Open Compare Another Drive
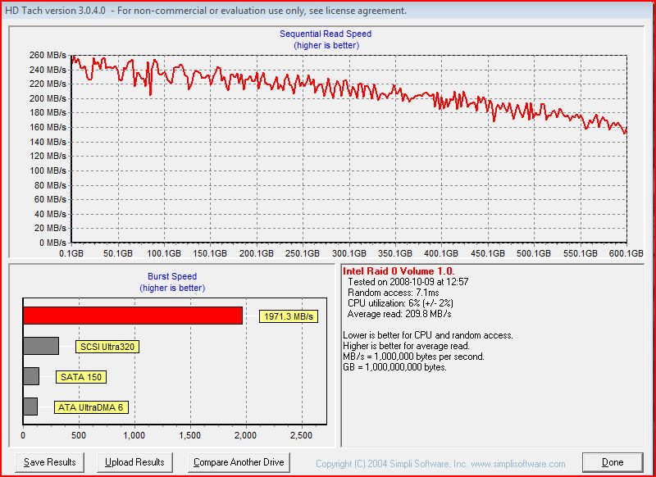 click(x=239, y=462)
